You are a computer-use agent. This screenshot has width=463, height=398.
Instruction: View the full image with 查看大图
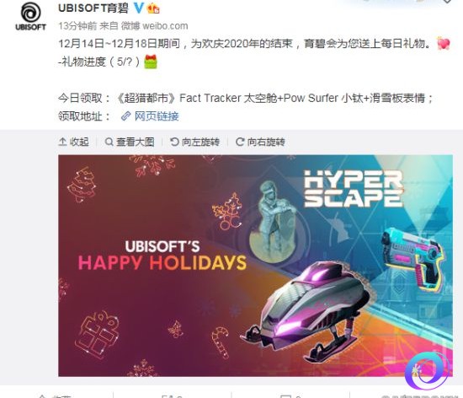(130, 142)
